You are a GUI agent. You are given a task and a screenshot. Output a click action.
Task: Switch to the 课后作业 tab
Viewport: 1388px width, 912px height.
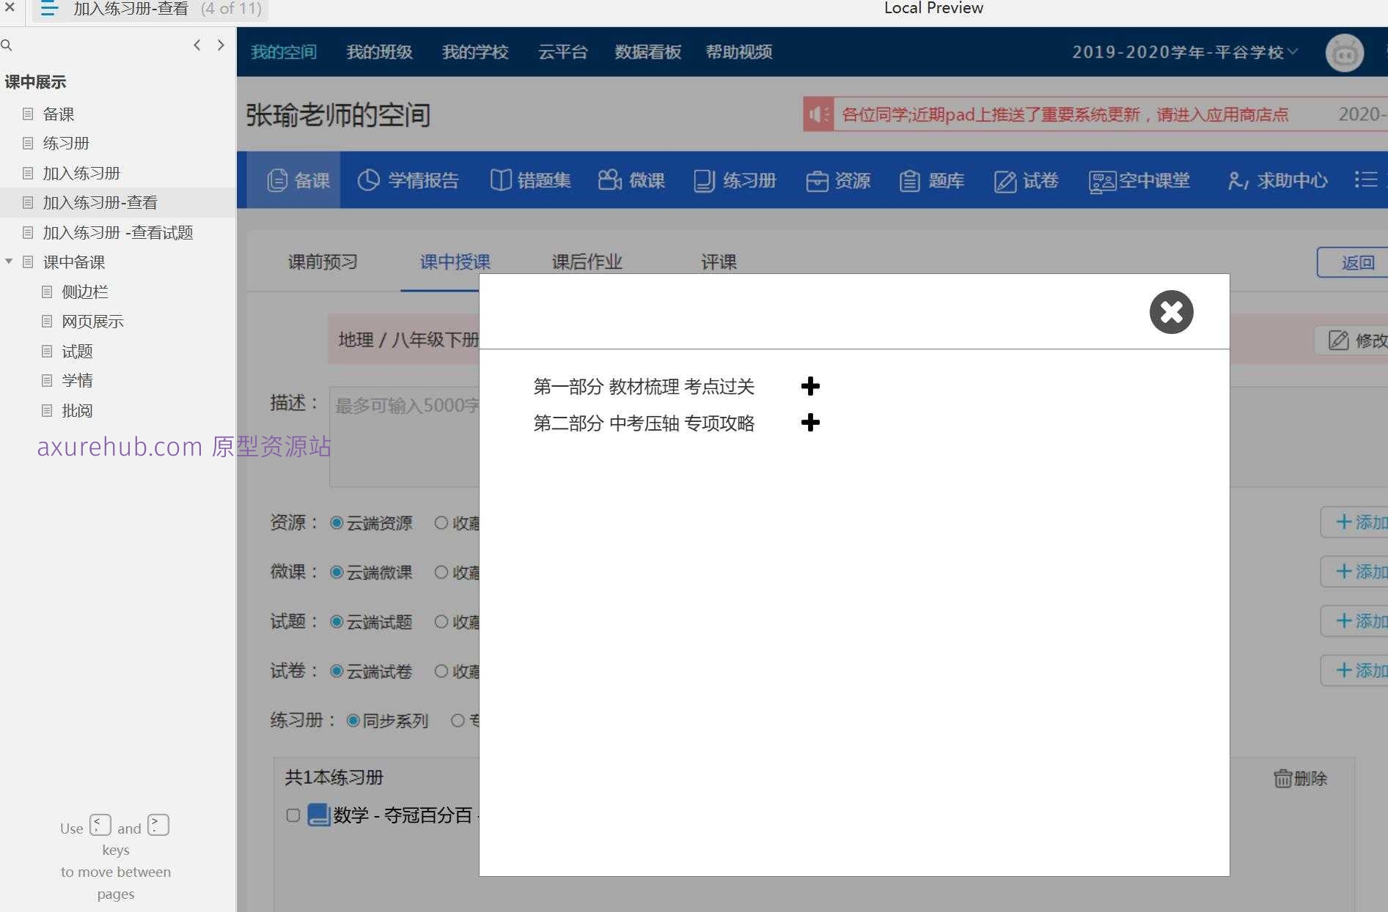586,262
